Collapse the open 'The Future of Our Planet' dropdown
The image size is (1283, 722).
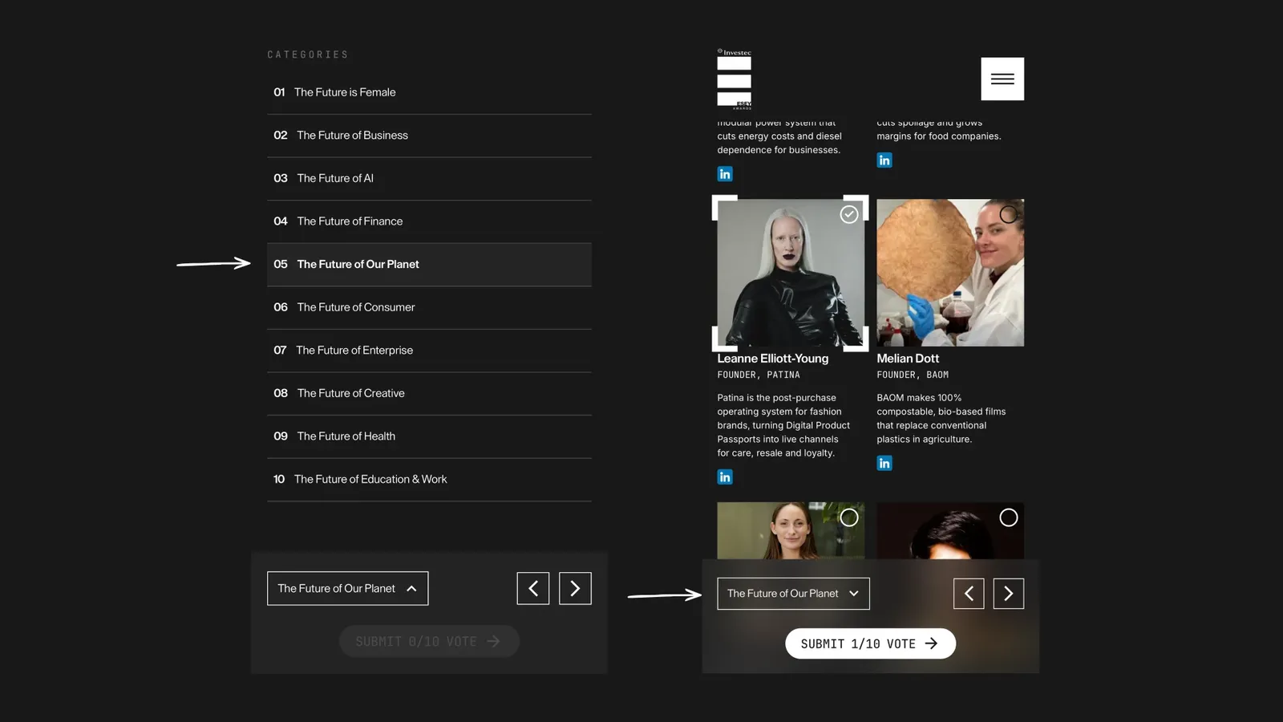pyautogui.click(x=348, y=589)
